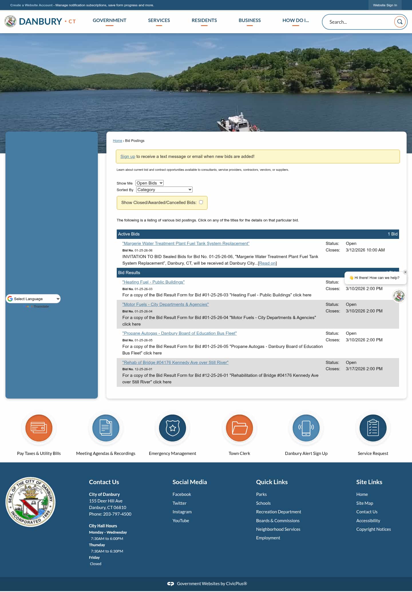
Task: Open the Residents menu
Action: (x=204, y=20)
